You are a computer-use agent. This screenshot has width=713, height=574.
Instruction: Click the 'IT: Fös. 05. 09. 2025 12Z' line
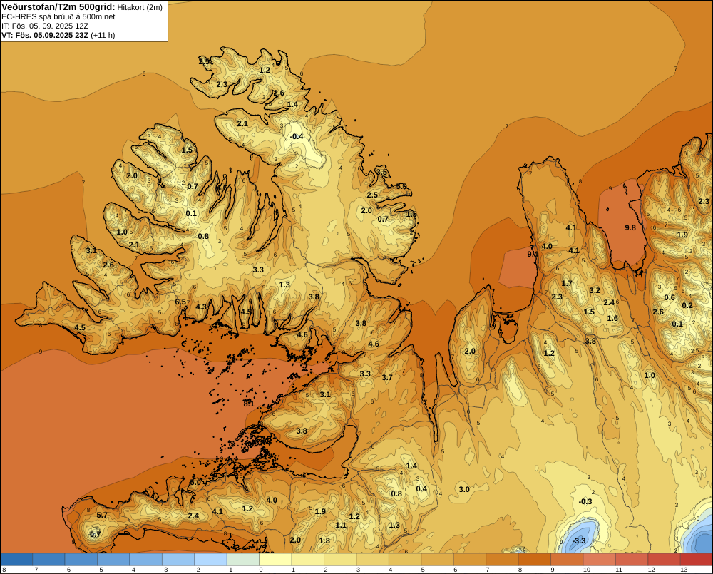[45, 26]
